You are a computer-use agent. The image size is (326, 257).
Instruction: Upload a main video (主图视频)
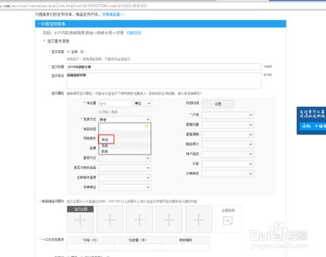tap(228, 219)
